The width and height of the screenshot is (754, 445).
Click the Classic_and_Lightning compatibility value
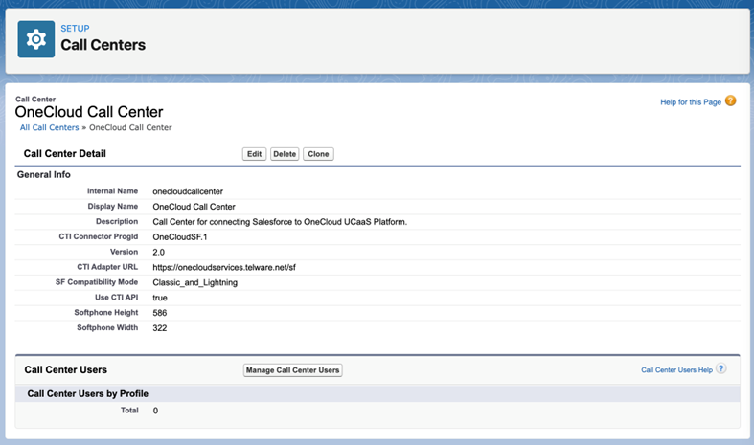194,282
